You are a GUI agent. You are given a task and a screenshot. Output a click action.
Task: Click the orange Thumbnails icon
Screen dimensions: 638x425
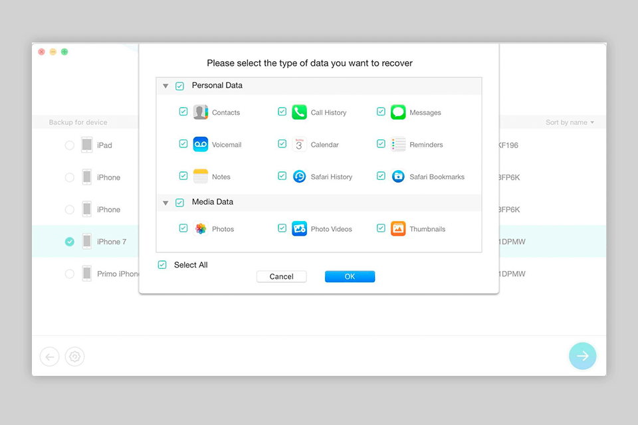tap(398, 228)
